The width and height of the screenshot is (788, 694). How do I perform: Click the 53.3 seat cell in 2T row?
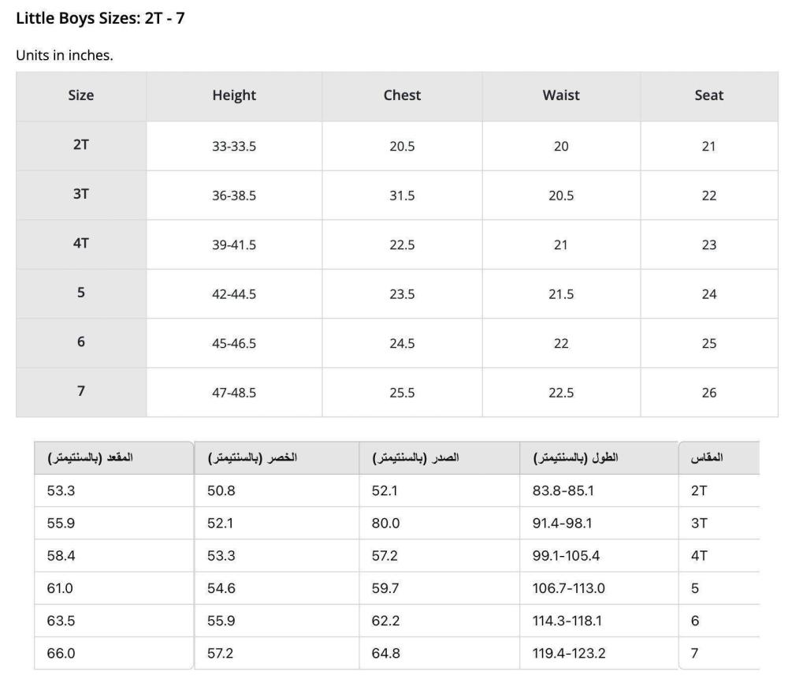pos(61,491)
